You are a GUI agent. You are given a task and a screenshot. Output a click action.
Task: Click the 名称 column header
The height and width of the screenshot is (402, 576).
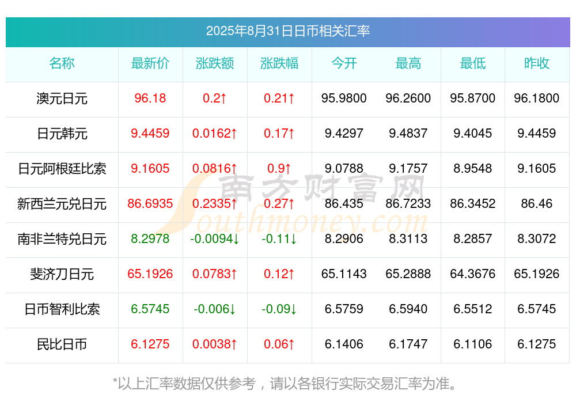click(62, 63)
